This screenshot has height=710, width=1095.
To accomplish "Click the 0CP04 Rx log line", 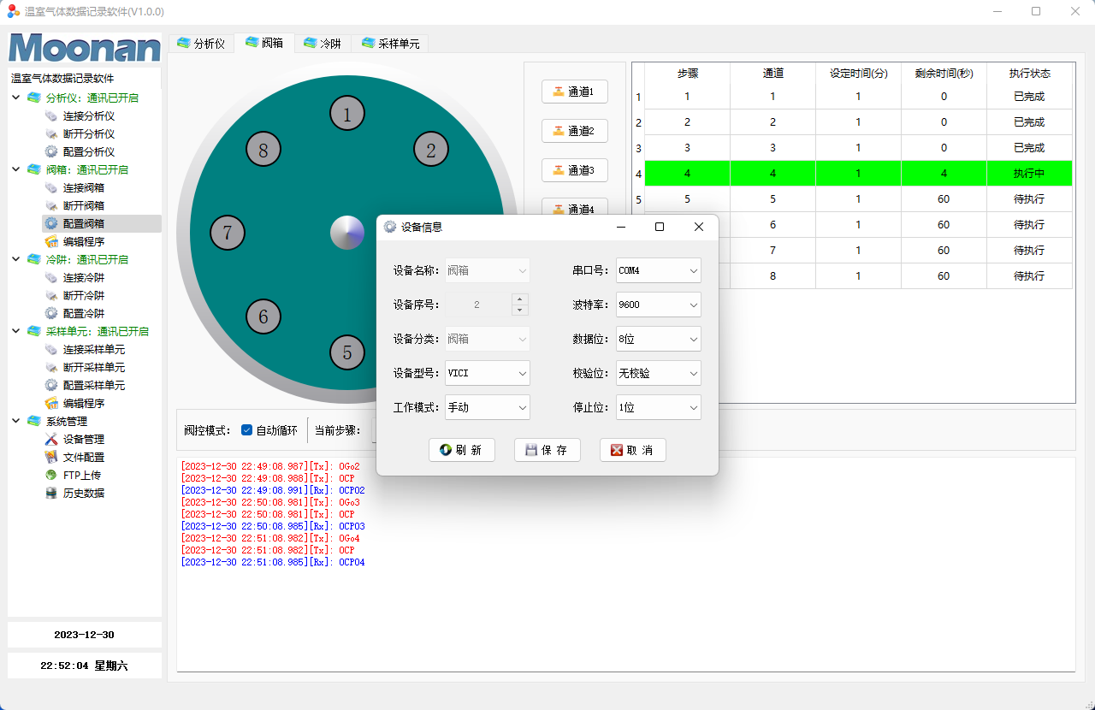I will [273, 562].
